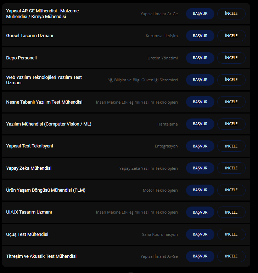The image size is (258, 273).
Task: Click İNCELE for Yapısal Test Teknisyeni
Action: coord(231,146)
